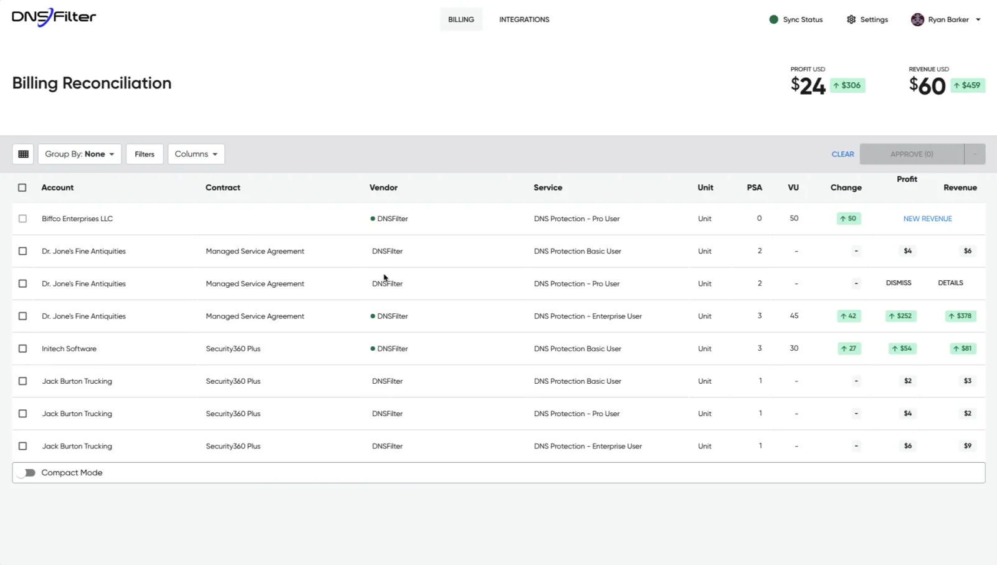Click the revenue change $459 badge

pos(968,85)
